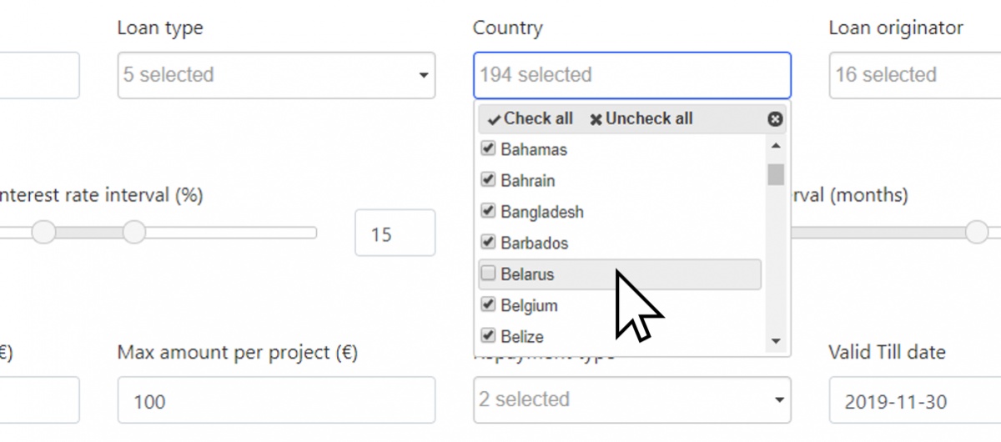Click the country list scrollbar thumb
The width and height of the screenshot is (1001, 442).
[x=776, y=174]
